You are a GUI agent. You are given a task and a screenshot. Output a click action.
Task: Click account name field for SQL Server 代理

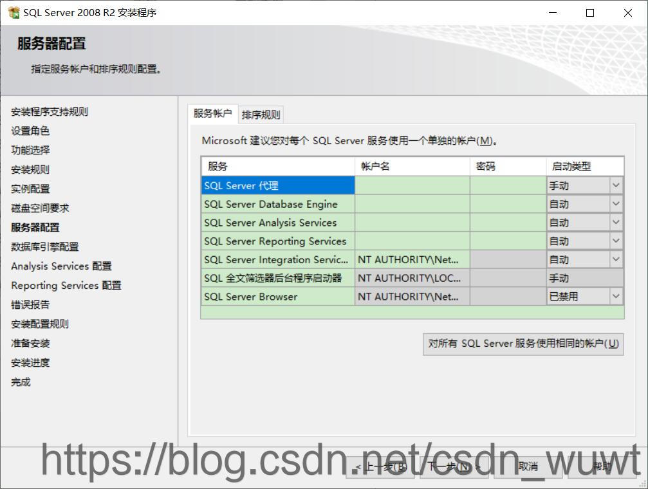(412, 185)
